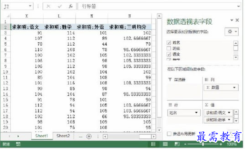Toggle the 语文 field checkbox
The image size is (245, 149).
click(169, 54)
